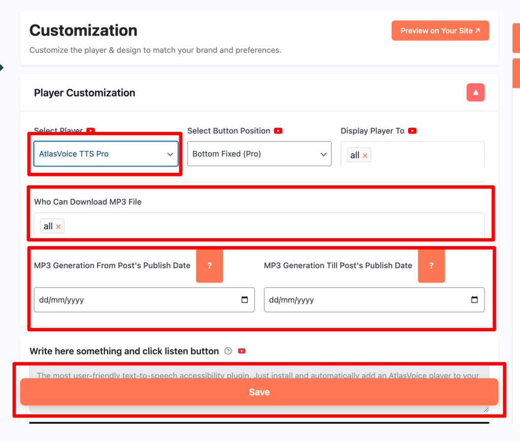Click the Display Player To tag field
The width and height of the screenshot is (520, 441).
tap(412, 154)
